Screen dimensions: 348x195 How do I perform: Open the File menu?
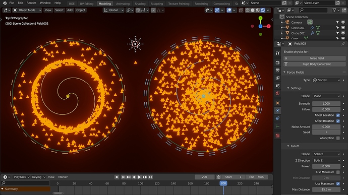click(12, 3)
